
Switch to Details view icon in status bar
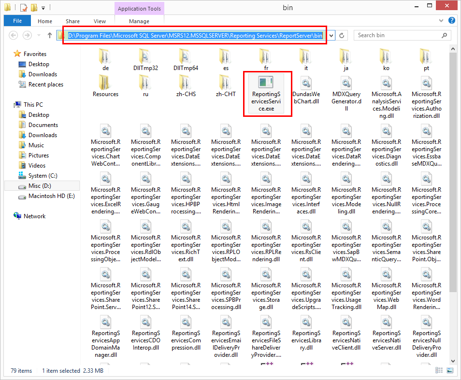click(x=439, y=370)
